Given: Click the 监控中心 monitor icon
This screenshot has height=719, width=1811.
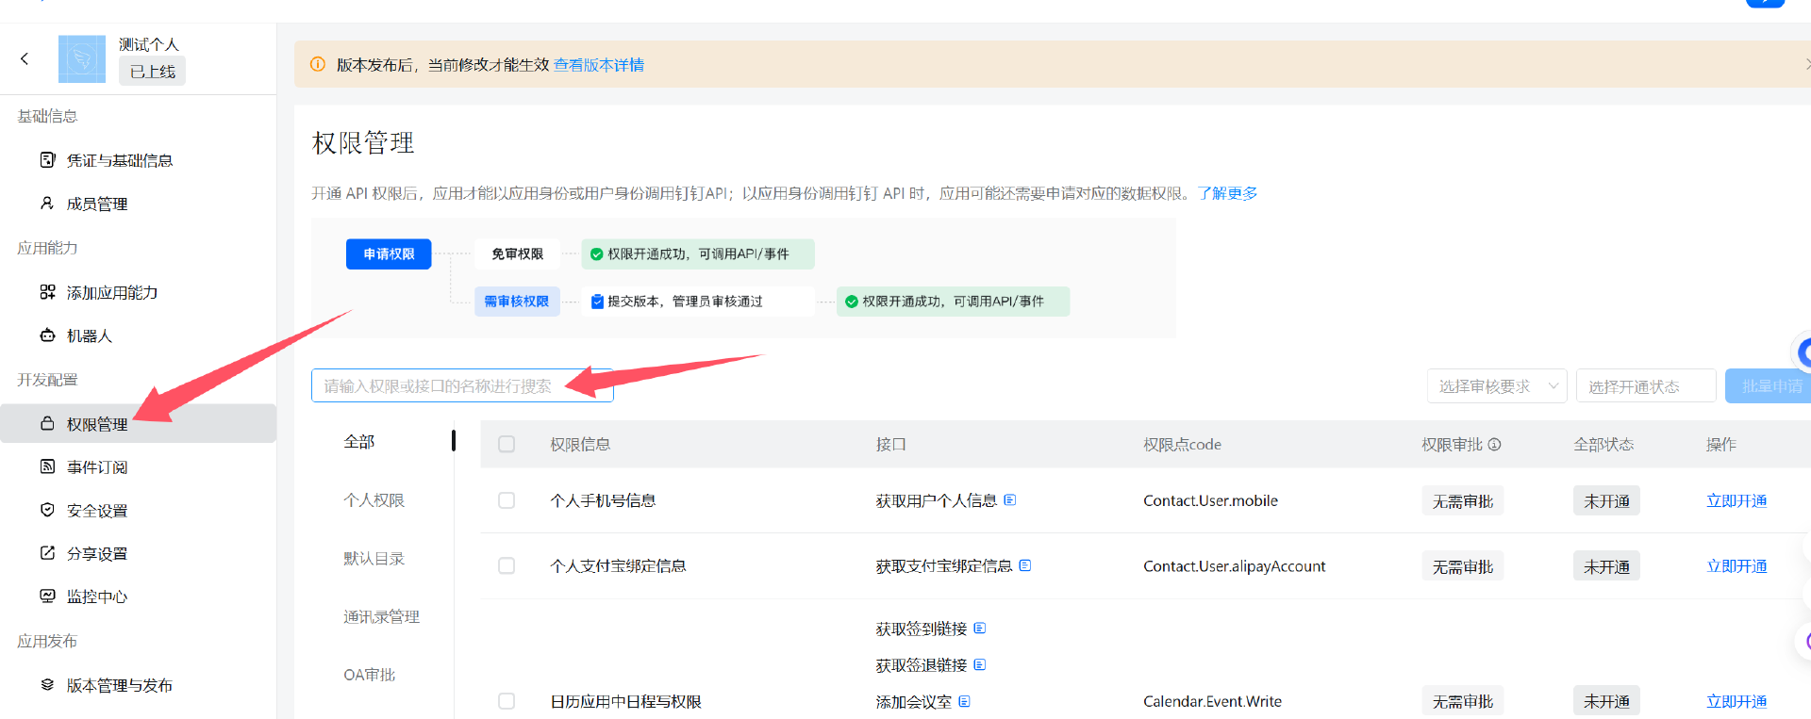Looking at the screenshot, I should (47, 596).
